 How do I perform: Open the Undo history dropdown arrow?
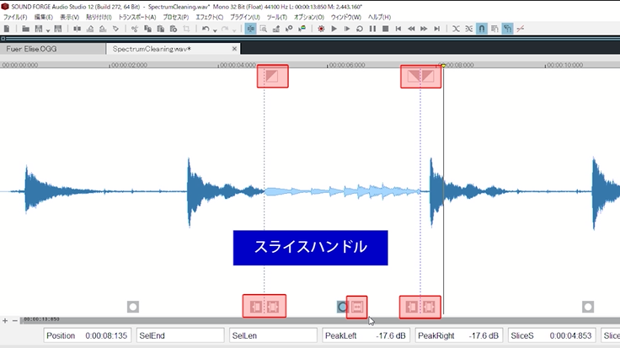click(x=214, y=29)
